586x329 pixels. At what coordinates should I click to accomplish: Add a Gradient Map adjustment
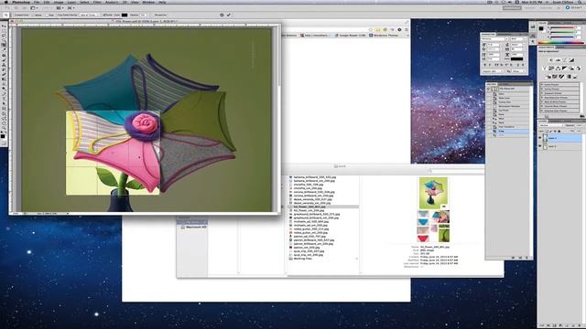[569, 77]
